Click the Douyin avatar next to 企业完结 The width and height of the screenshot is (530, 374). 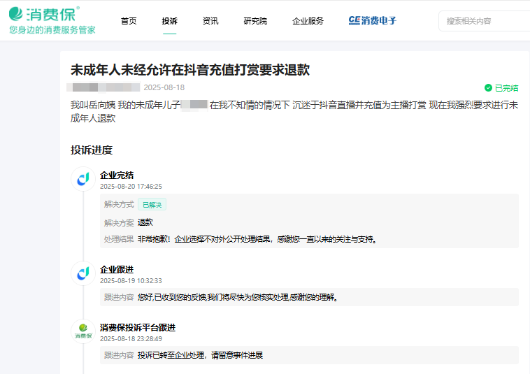(83, 179)
